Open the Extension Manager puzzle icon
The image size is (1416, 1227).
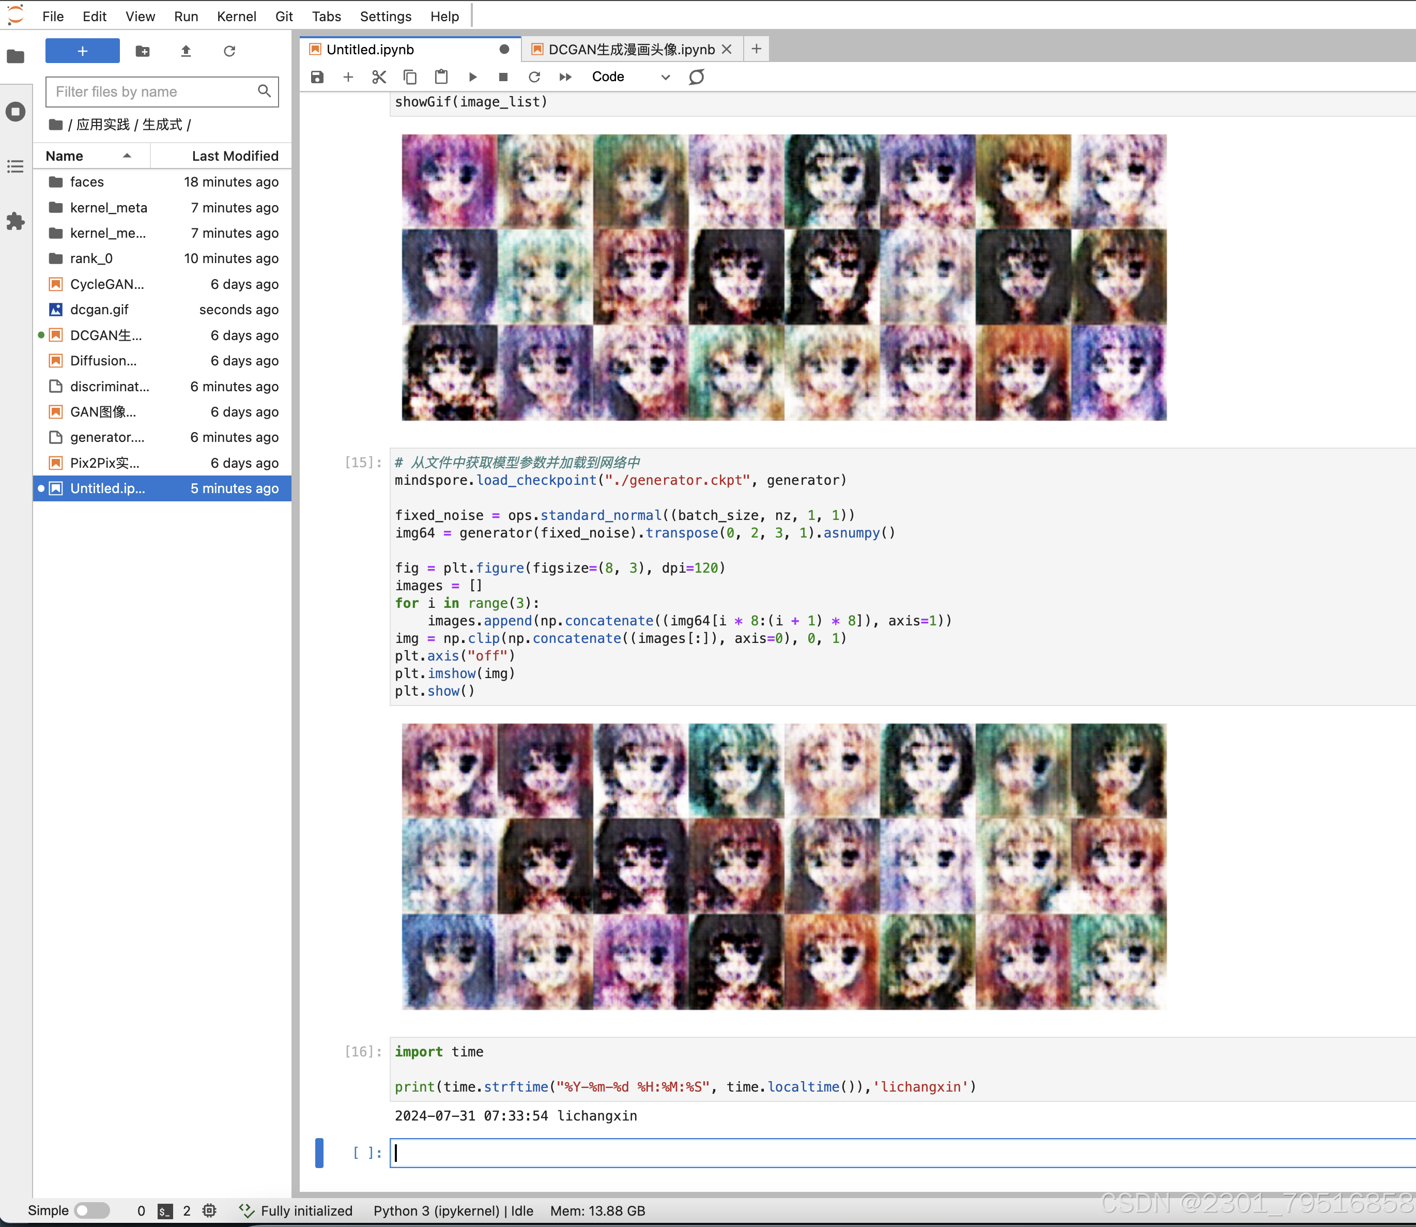pyautogui.click(x=15, y=221)
